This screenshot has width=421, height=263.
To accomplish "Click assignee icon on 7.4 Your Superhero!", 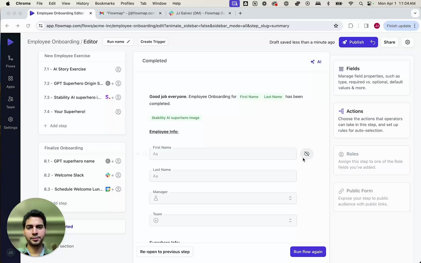I will pos(118,112).
